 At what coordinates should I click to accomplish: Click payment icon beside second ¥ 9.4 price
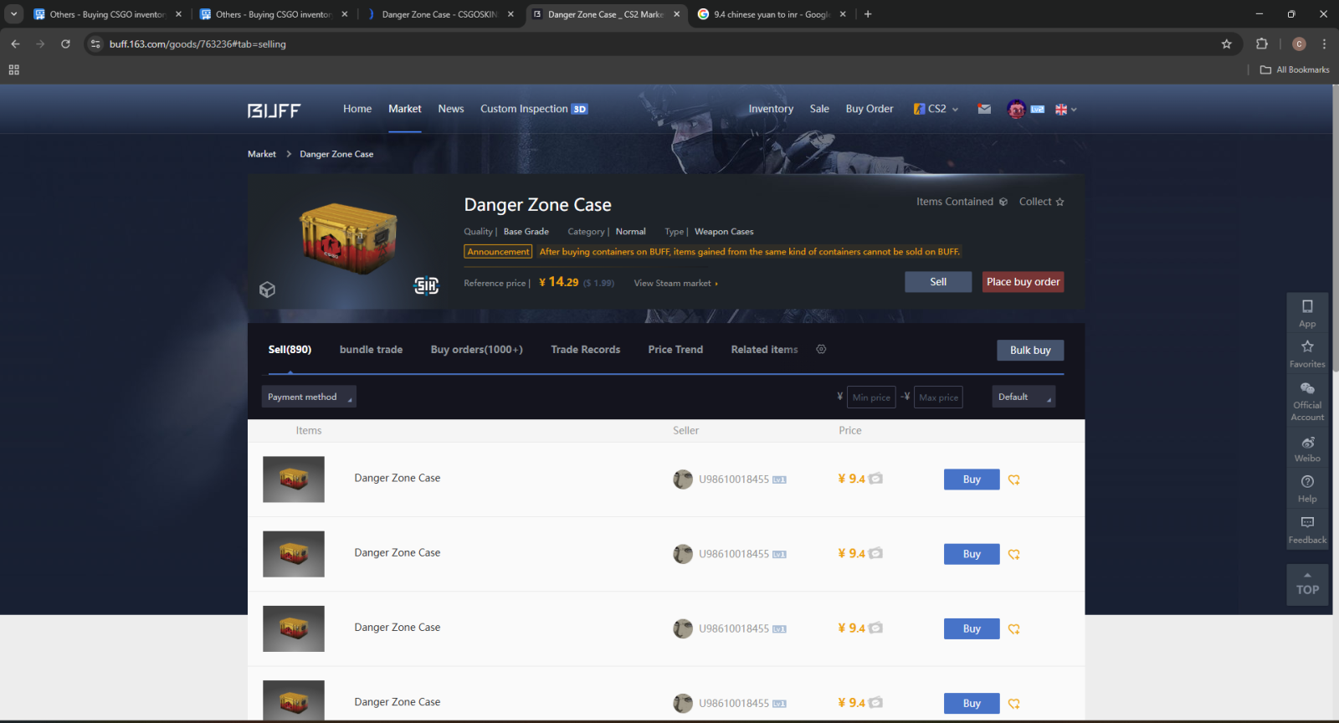pyautogui.click(x=875, y=553)
